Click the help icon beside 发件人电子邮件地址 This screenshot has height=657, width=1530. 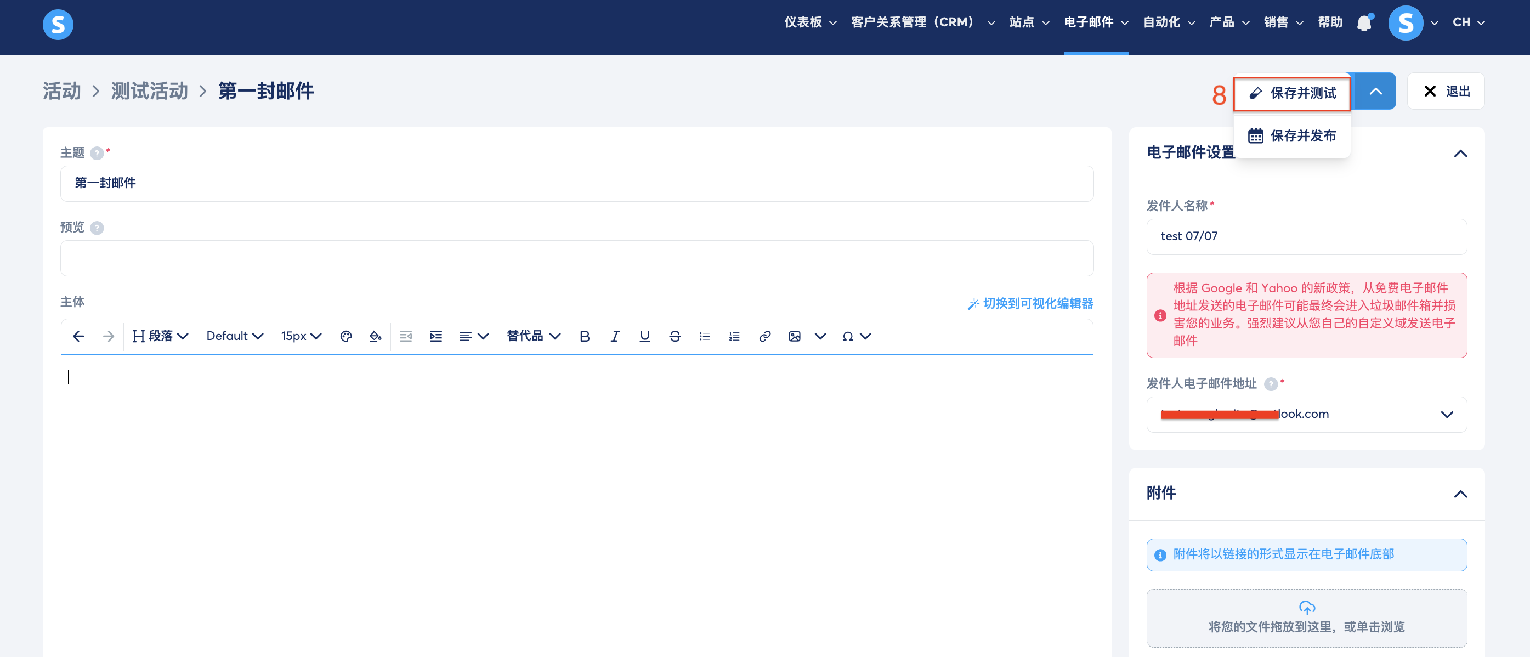click(1271, 384)
